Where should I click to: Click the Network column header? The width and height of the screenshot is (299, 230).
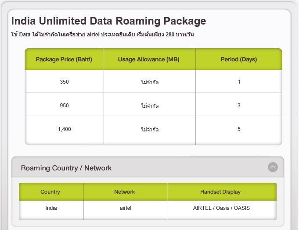[125, 192]
